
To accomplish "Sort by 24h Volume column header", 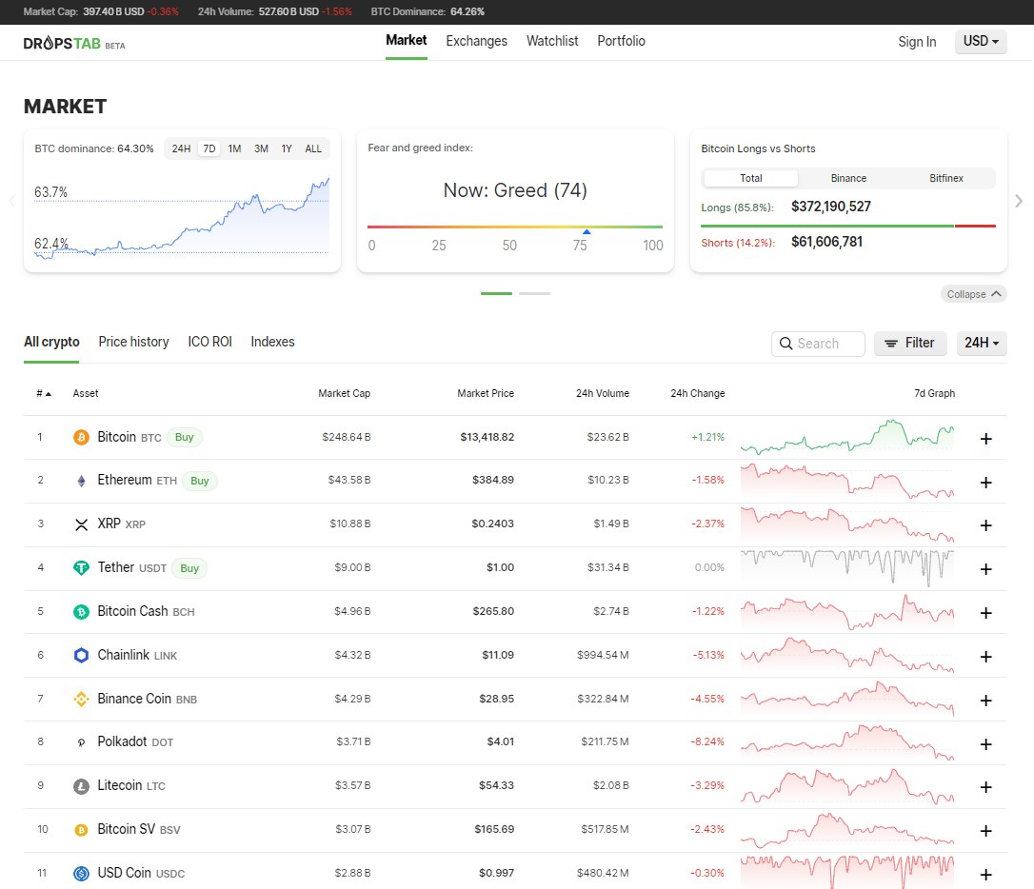I will click(x=602, y=393).
